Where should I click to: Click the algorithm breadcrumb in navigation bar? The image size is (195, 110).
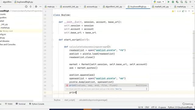(7, 2)
